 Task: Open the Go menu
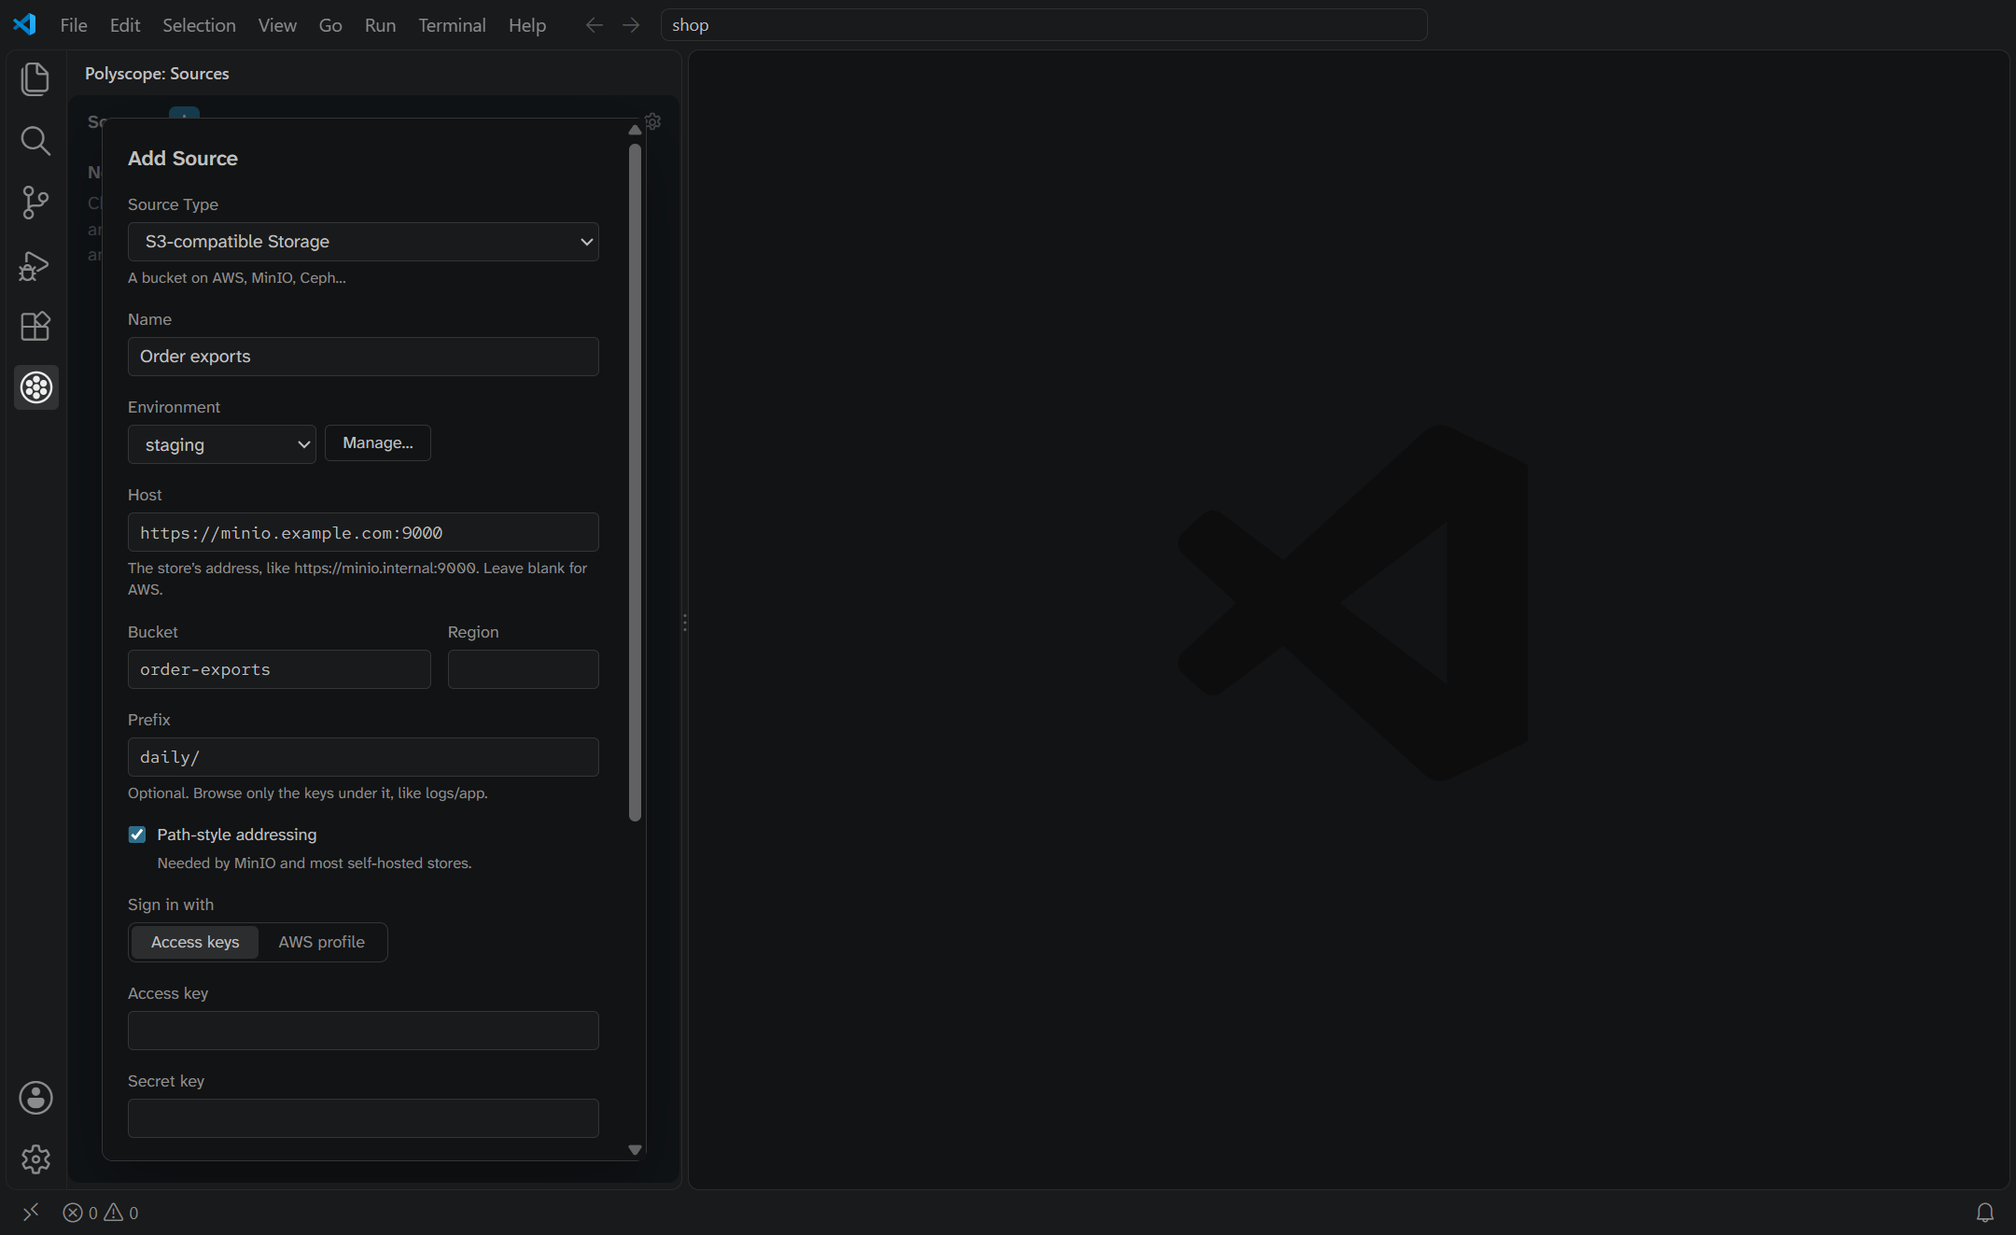(x=330, y=25)
